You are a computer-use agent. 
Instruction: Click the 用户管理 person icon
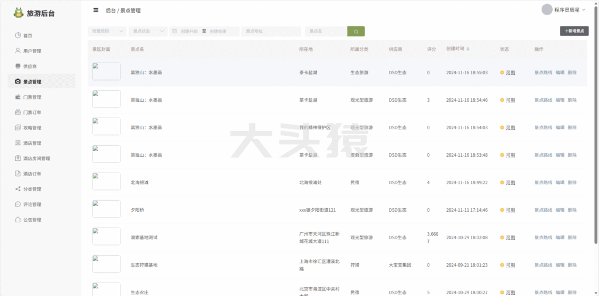click(18, 51)
